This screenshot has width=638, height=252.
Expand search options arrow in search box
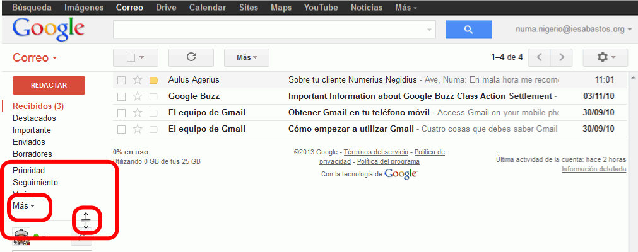[x=429, y=30]
